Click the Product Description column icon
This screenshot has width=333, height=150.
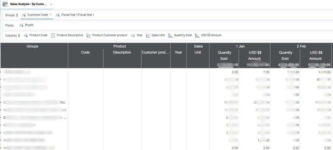click(53, 36)
